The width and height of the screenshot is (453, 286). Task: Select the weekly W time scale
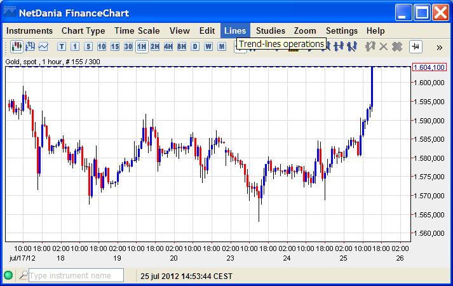[208, 46]
